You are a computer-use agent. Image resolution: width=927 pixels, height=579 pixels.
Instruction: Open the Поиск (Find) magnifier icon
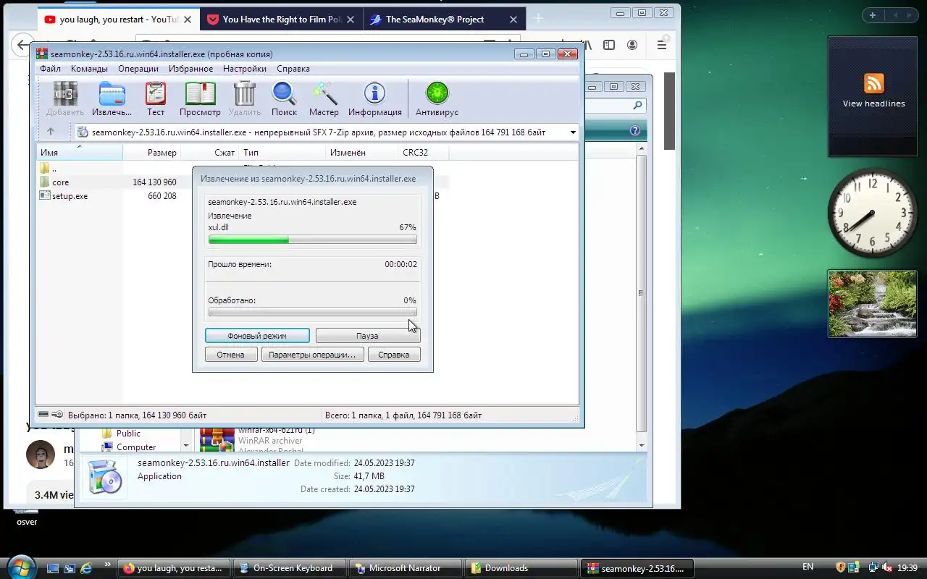284,99
